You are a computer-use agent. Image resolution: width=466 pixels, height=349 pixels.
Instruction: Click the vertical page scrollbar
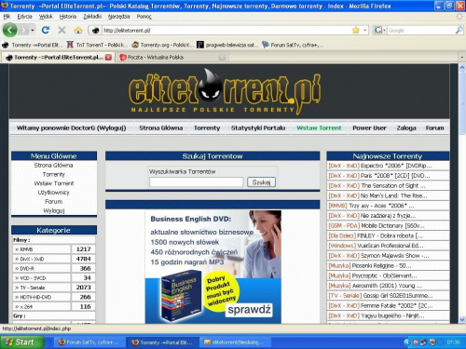[x=462, y=194]
